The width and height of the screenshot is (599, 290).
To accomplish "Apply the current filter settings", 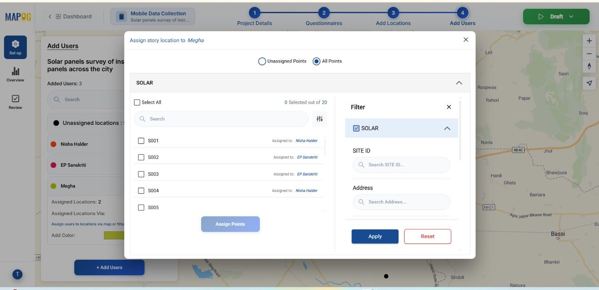I will click(x=375, y=236).
